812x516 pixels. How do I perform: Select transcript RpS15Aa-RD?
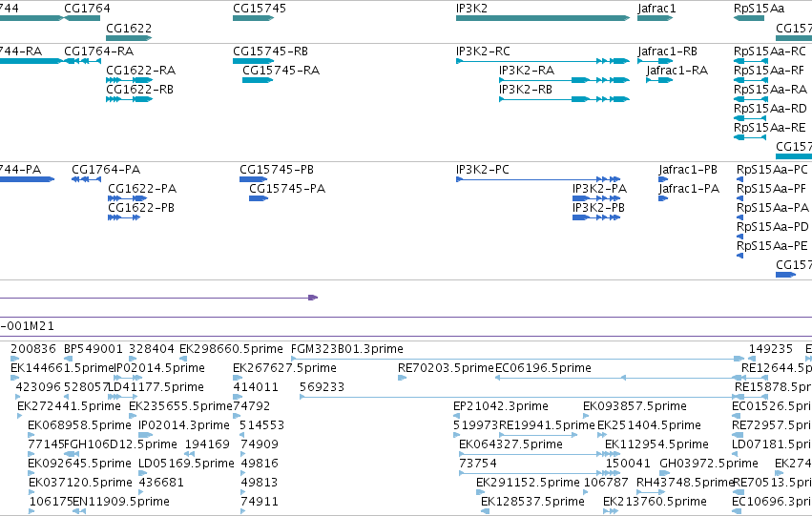click(750, 118)
